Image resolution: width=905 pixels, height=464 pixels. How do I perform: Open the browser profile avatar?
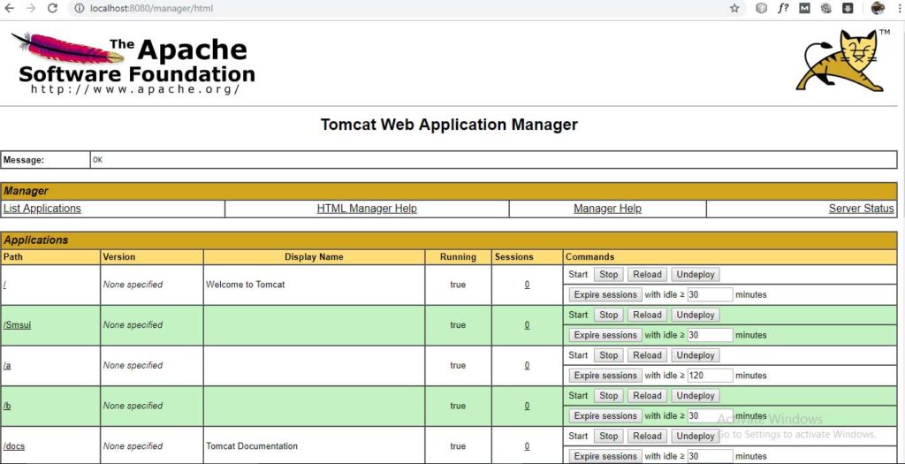point(878,8)
